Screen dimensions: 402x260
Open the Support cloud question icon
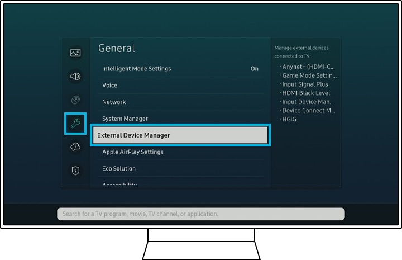pyautogui.click(x=75, y=147)
